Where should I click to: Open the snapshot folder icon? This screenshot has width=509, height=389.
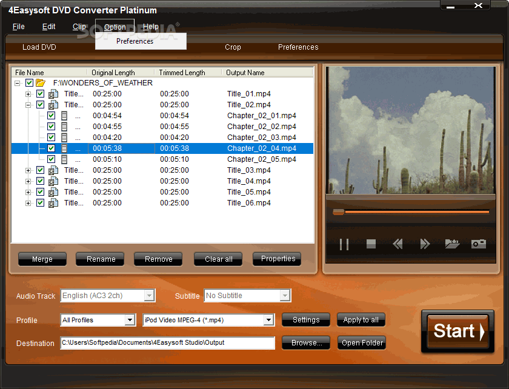[452, 244]
